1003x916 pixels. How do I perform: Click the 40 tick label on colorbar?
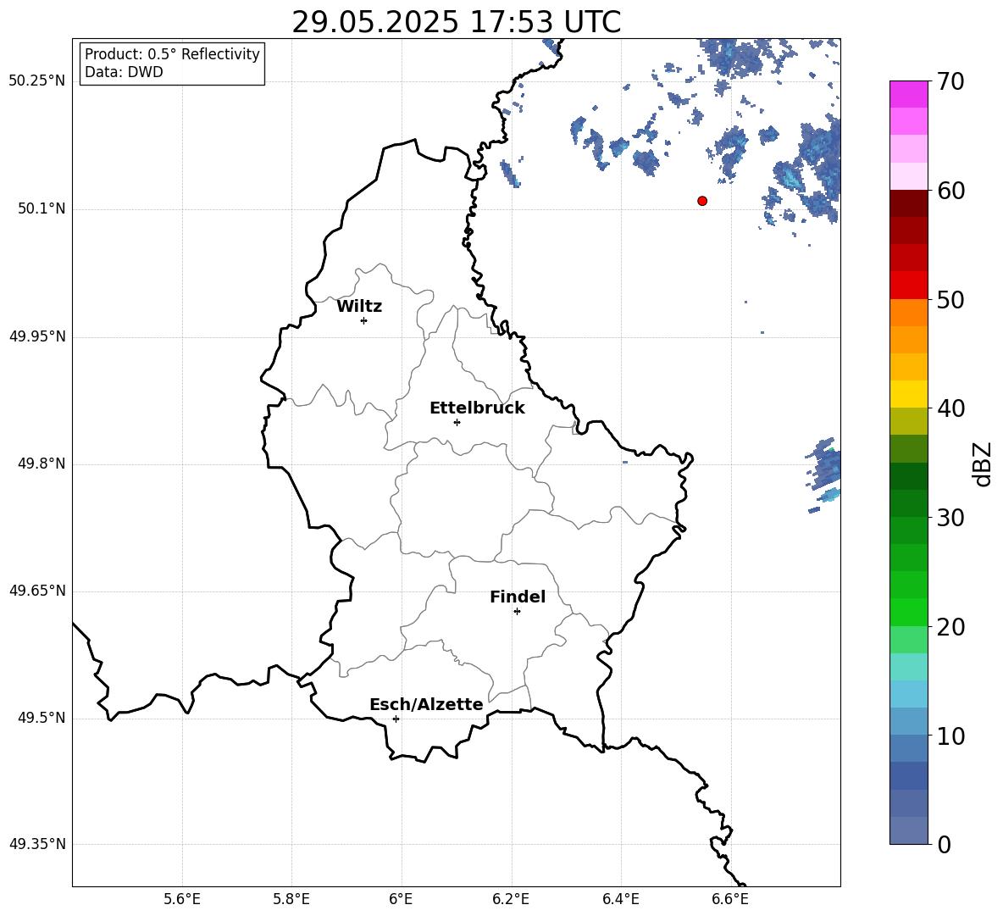(x=950, y=408)
